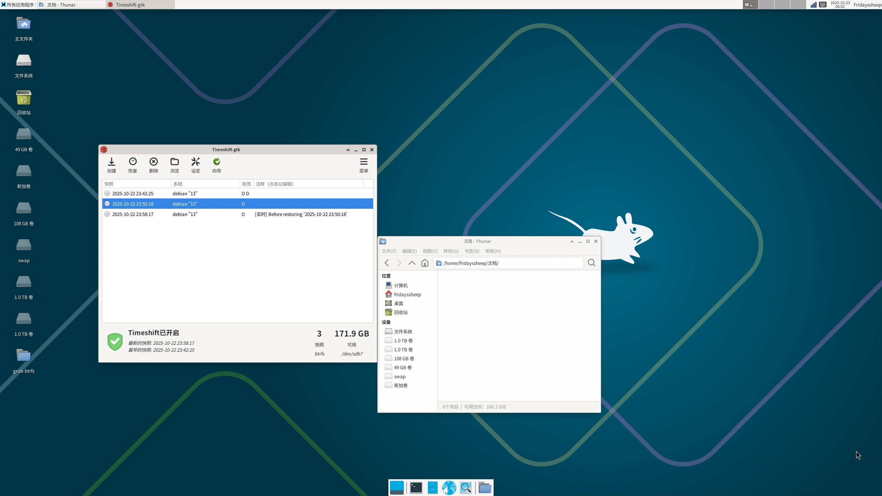This screenshot has width=882, height=496.
Task: Browse files of the selected snapshot
Action: (x=174, y=165)
